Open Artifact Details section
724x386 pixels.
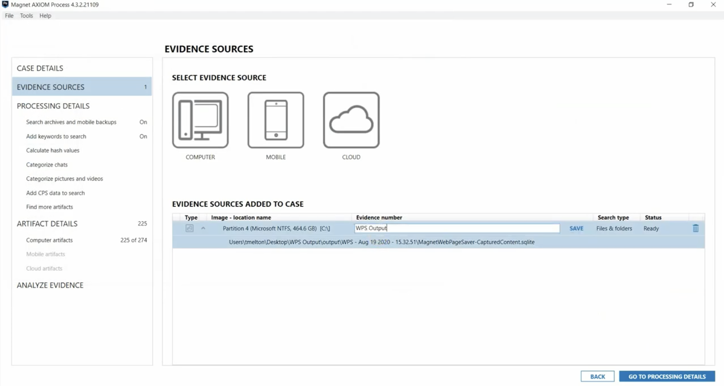[x=47, y=224]
